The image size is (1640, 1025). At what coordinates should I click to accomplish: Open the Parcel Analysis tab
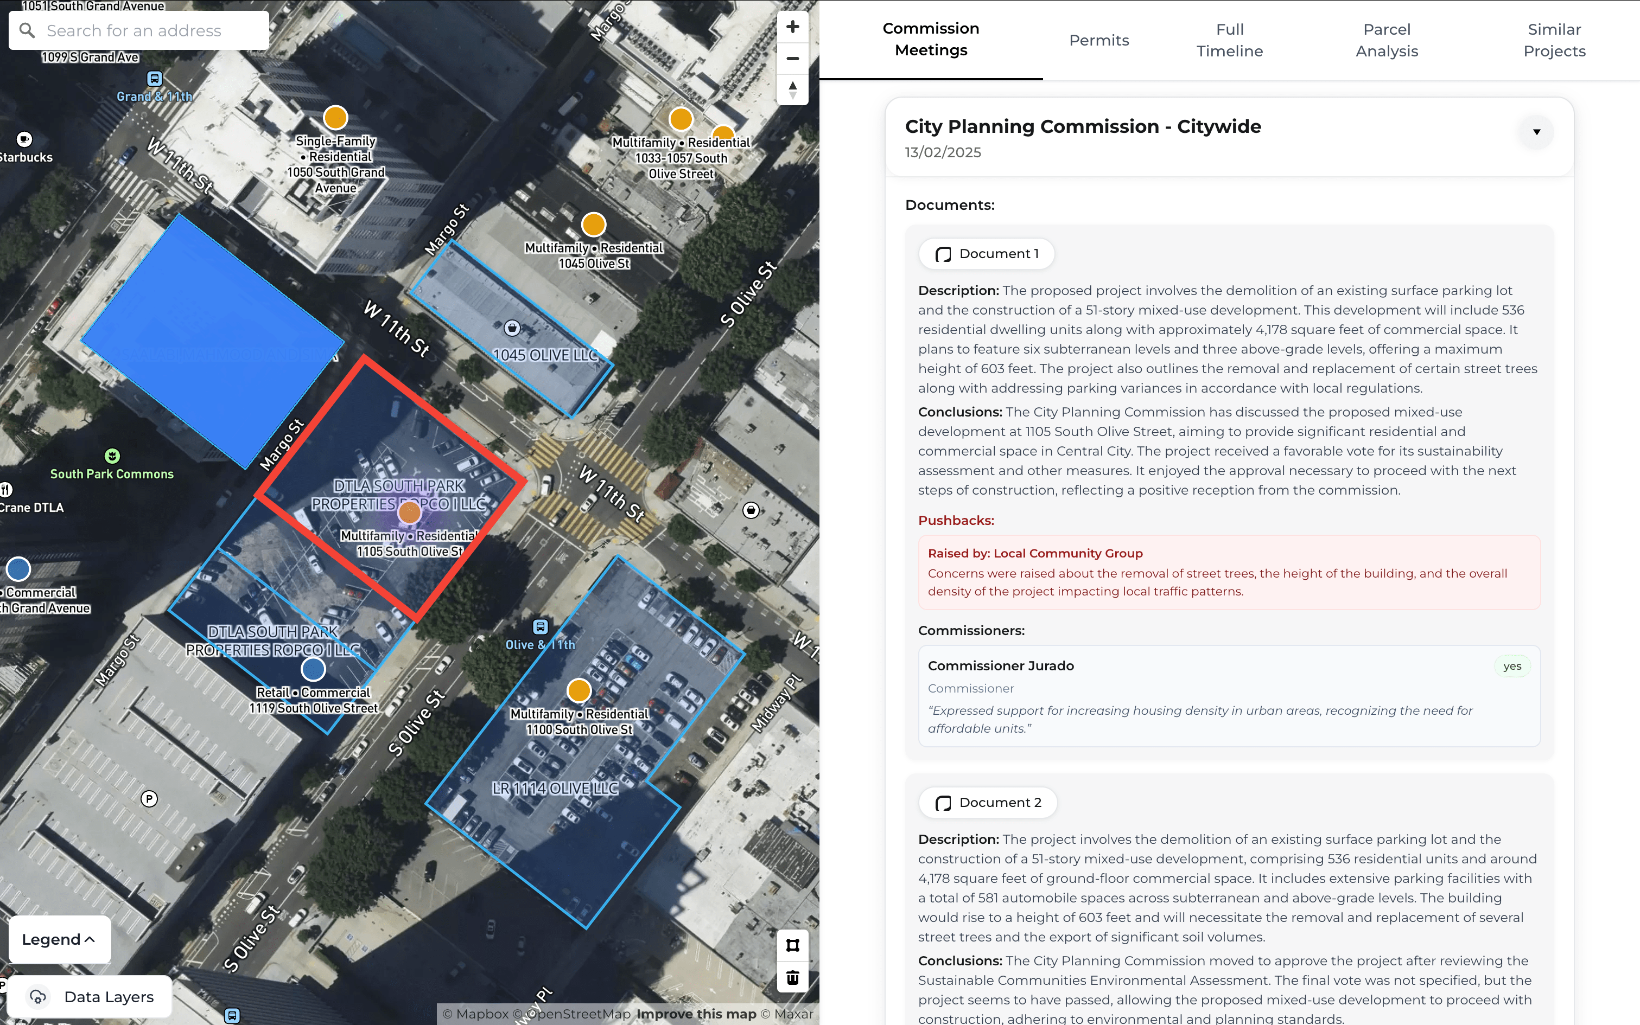click(x=1387, y=40)
